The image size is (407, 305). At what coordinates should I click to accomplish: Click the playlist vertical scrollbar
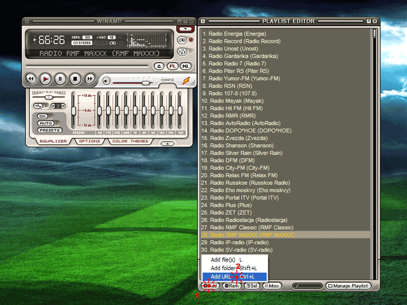click(x=374, y=154)
